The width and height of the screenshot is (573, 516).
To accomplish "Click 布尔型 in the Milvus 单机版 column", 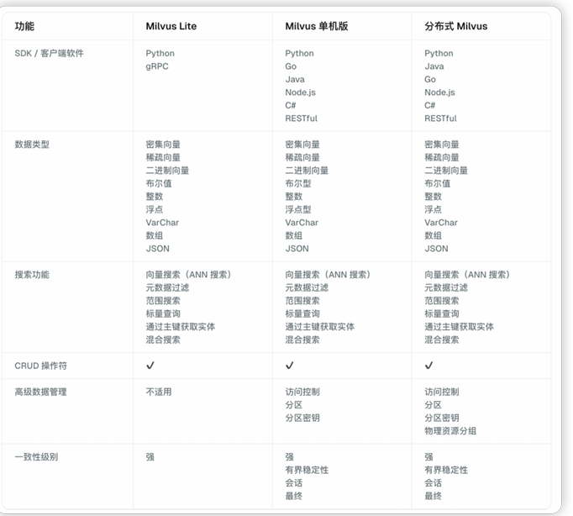I will point(298,183).
